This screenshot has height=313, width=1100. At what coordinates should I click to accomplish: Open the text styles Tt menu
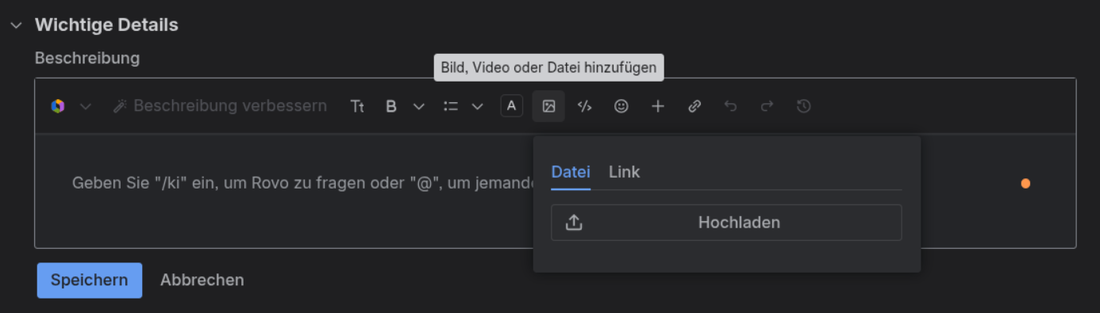tap(358, 106)
